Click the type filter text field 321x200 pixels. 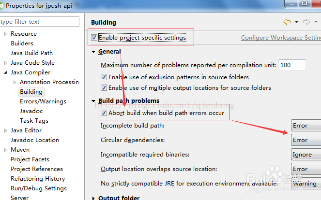point(39,22)
